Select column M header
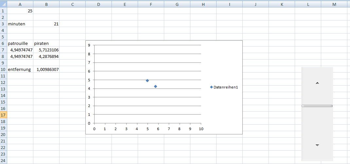 (x=334, y=4)
